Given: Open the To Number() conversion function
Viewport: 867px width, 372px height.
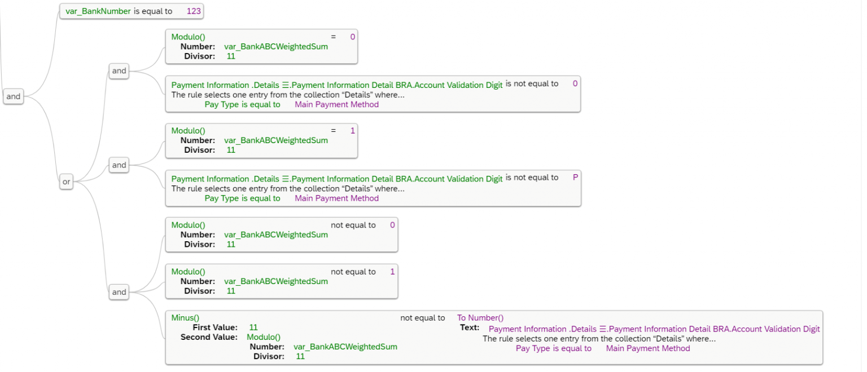Looking at the screenshot, I should 480,317.
